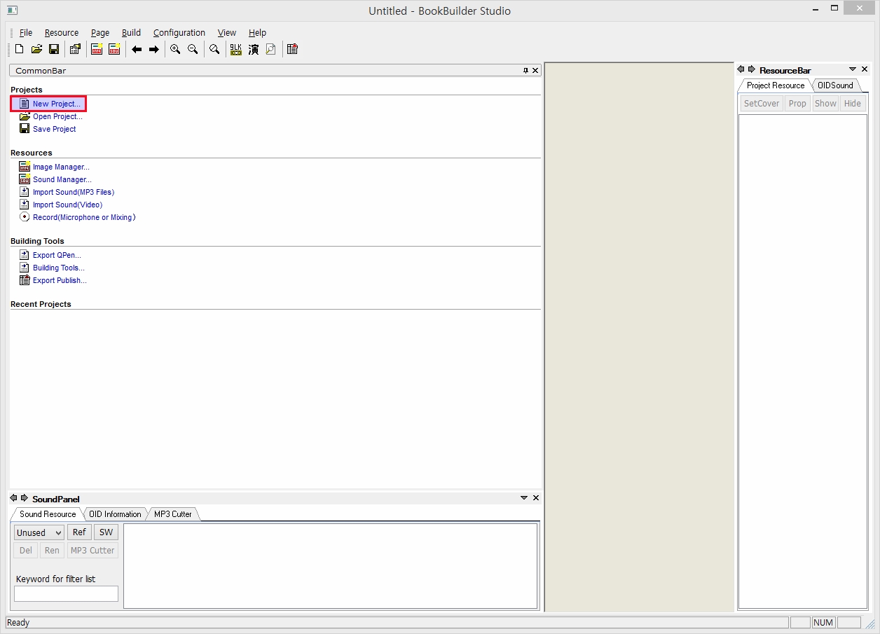Choose Import Sound(Video) link
This screenshot has width=880, height=634.
pyautogui.click(x=67, y=205)
